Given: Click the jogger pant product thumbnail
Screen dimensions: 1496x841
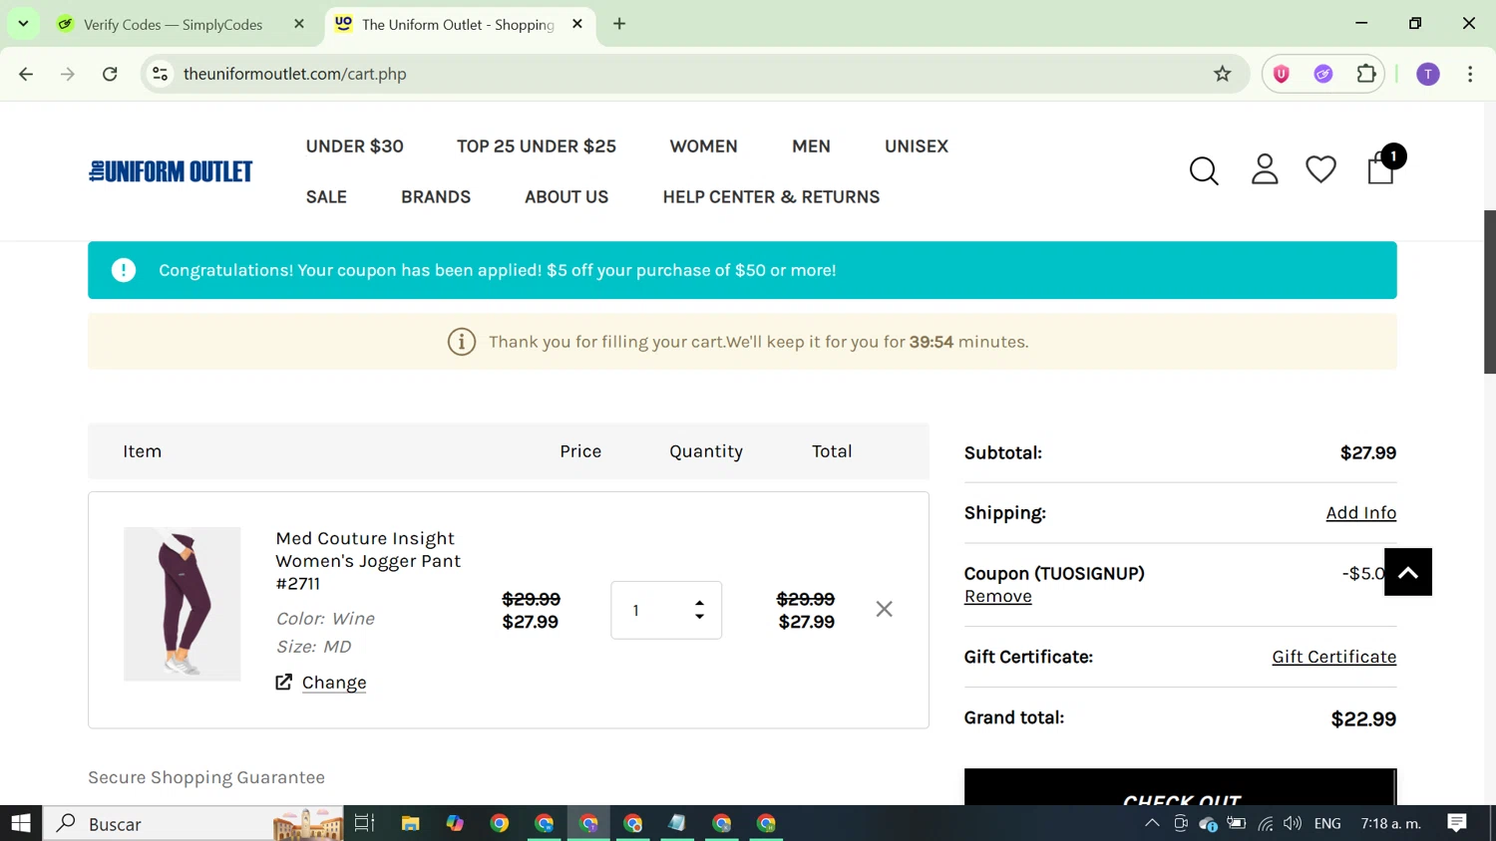Looking at the screenshot, I should click(x=182, y=604).
